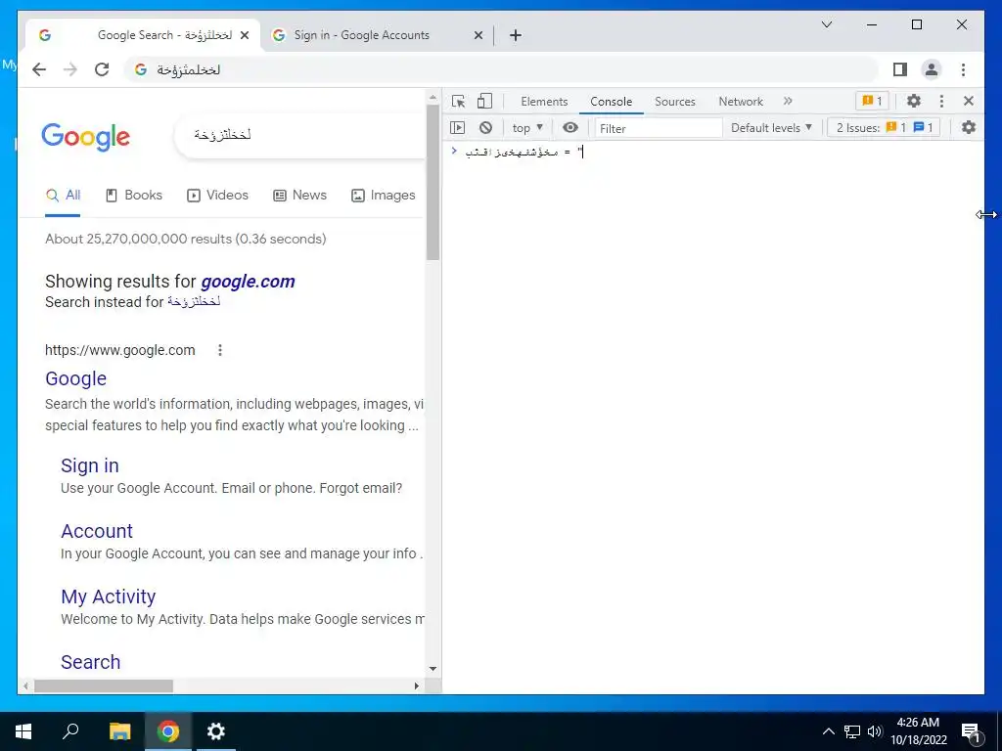Open the DevTools three-dot customize menu
This screenshot has height=751, width=1002.
click(941, 101)
